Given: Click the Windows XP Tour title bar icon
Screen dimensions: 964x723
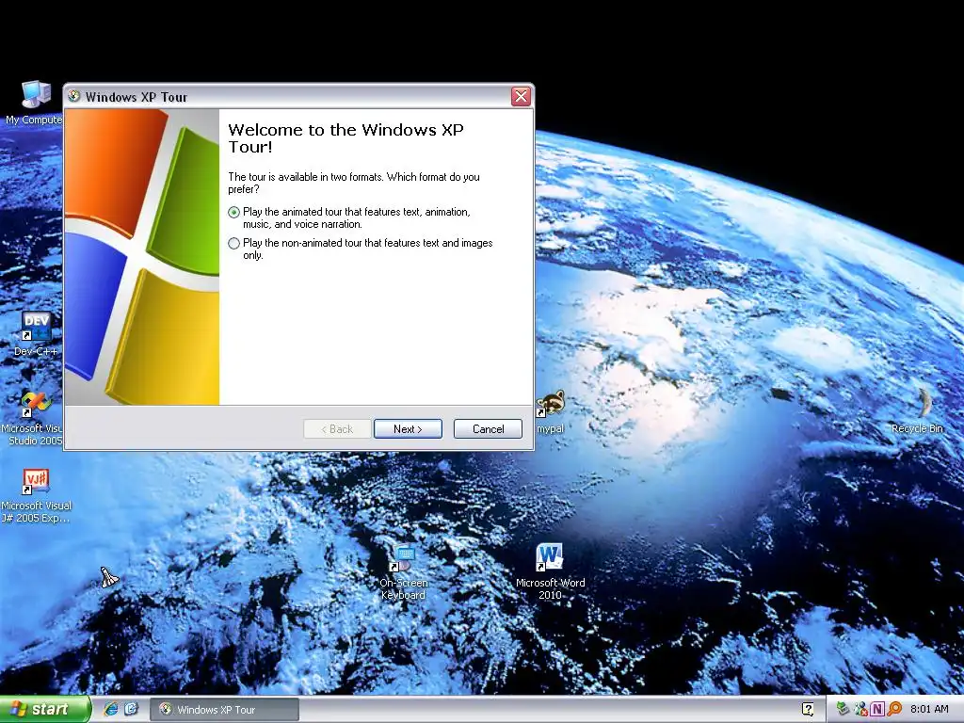Looking at the screenshot, I should [x=74, y=97].
